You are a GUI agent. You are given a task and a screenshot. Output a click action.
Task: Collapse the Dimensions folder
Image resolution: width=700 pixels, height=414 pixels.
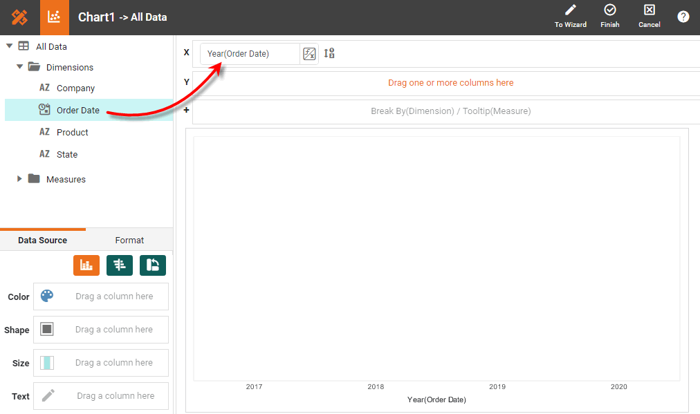(x=20, y=67)
